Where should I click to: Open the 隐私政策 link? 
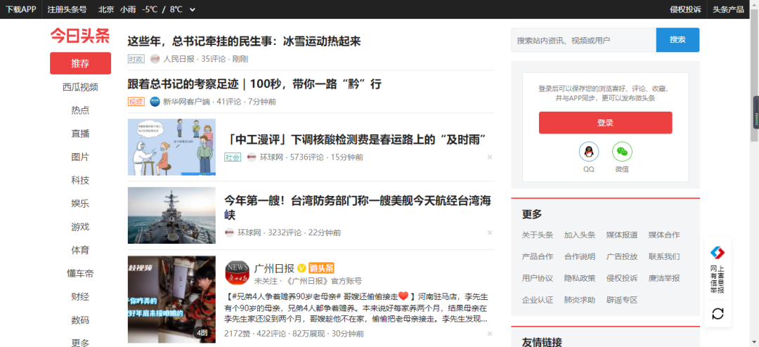click(x=579, y=278)
